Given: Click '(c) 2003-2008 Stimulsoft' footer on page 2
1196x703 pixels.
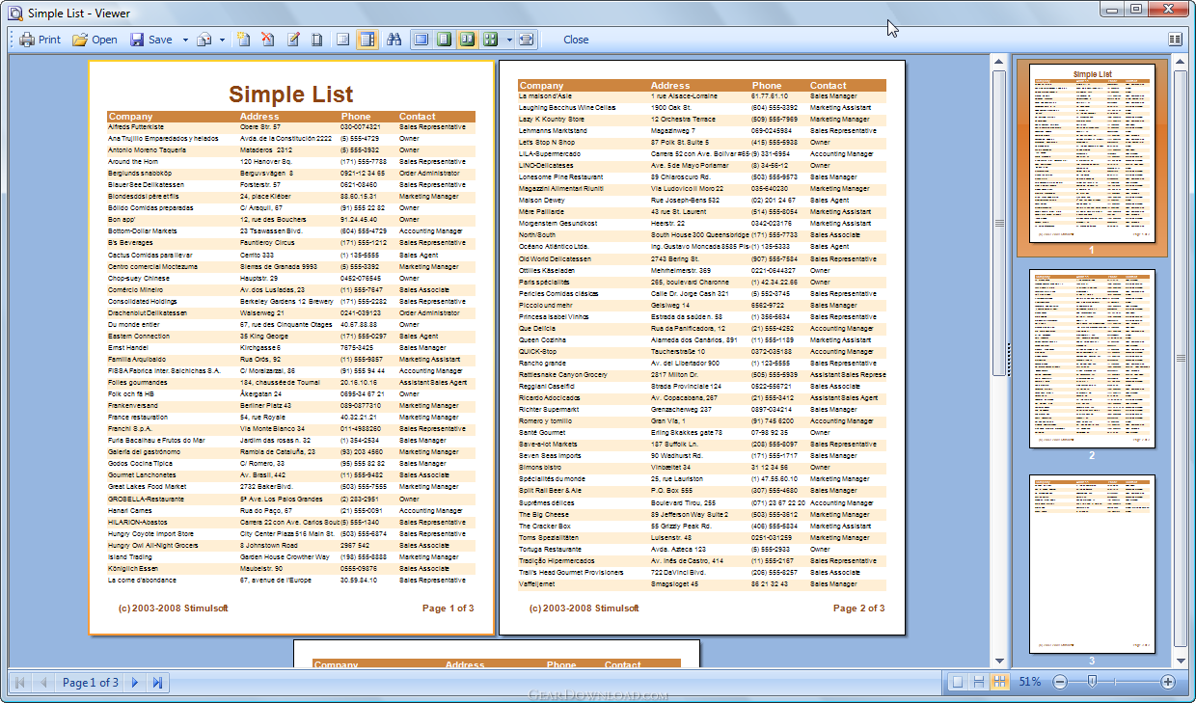Looking at the screenshot, I should pyautogui.click(x=584, y=608).
